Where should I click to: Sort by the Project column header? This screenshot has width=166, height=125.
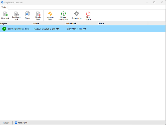click(x=16, y=23)
